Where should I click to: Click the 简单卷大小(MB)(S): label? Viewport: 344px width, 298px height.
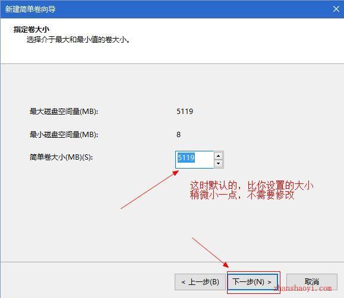(x=61, y=157)
